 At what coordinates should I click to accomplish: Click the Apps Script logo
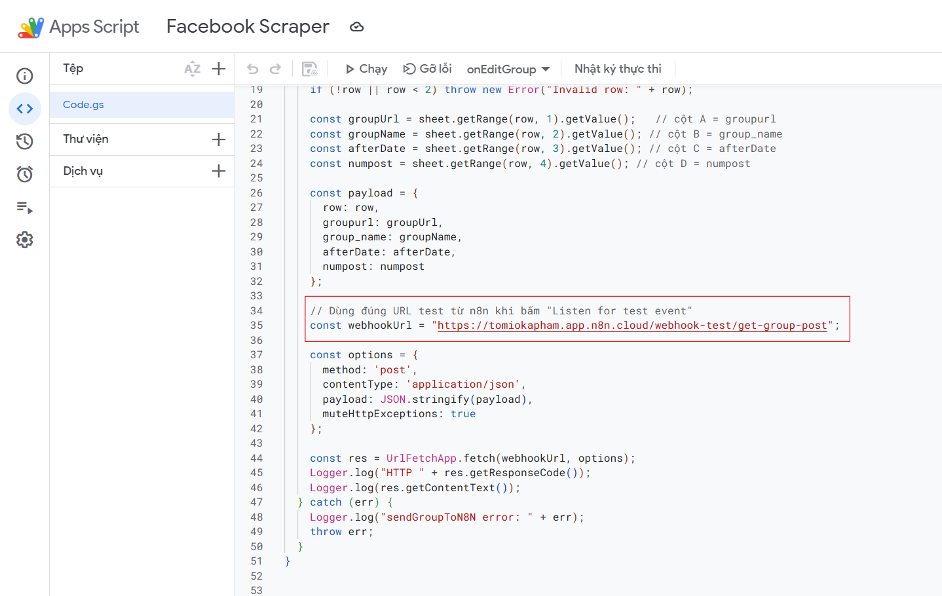31,28
